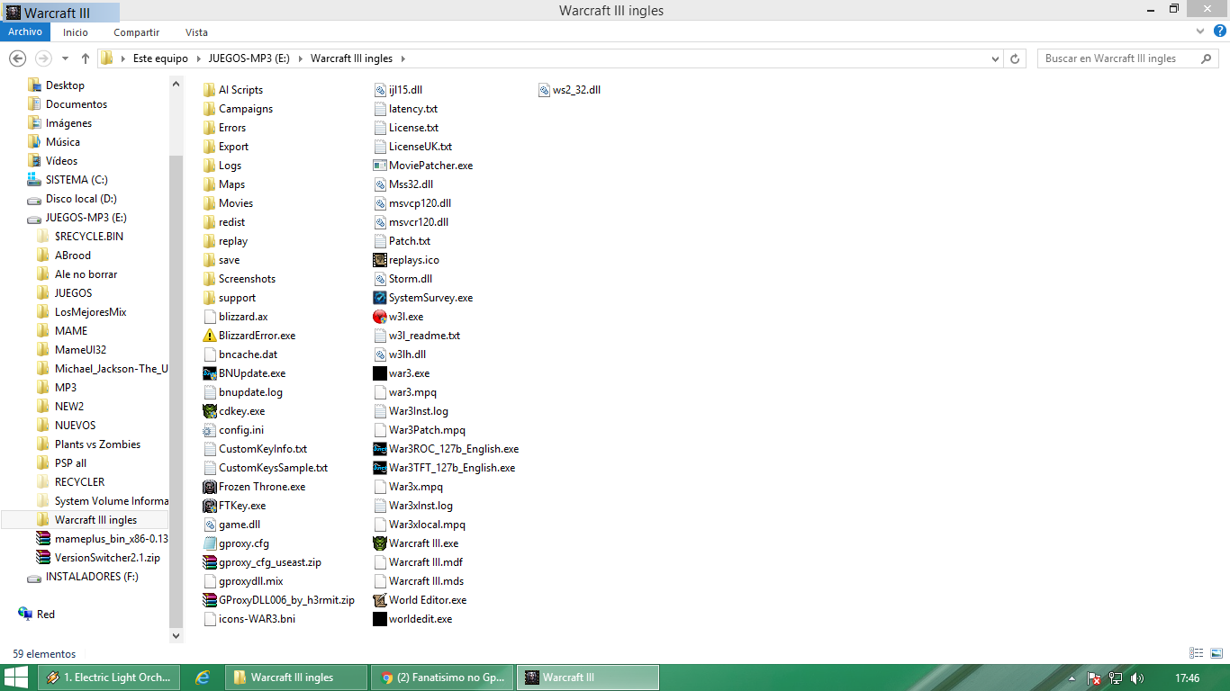This screenshot has height=691, width=1230.
Task: Select VersionSwitcher2.1.zip in sidebar
Action: click(x=107, y=558)
